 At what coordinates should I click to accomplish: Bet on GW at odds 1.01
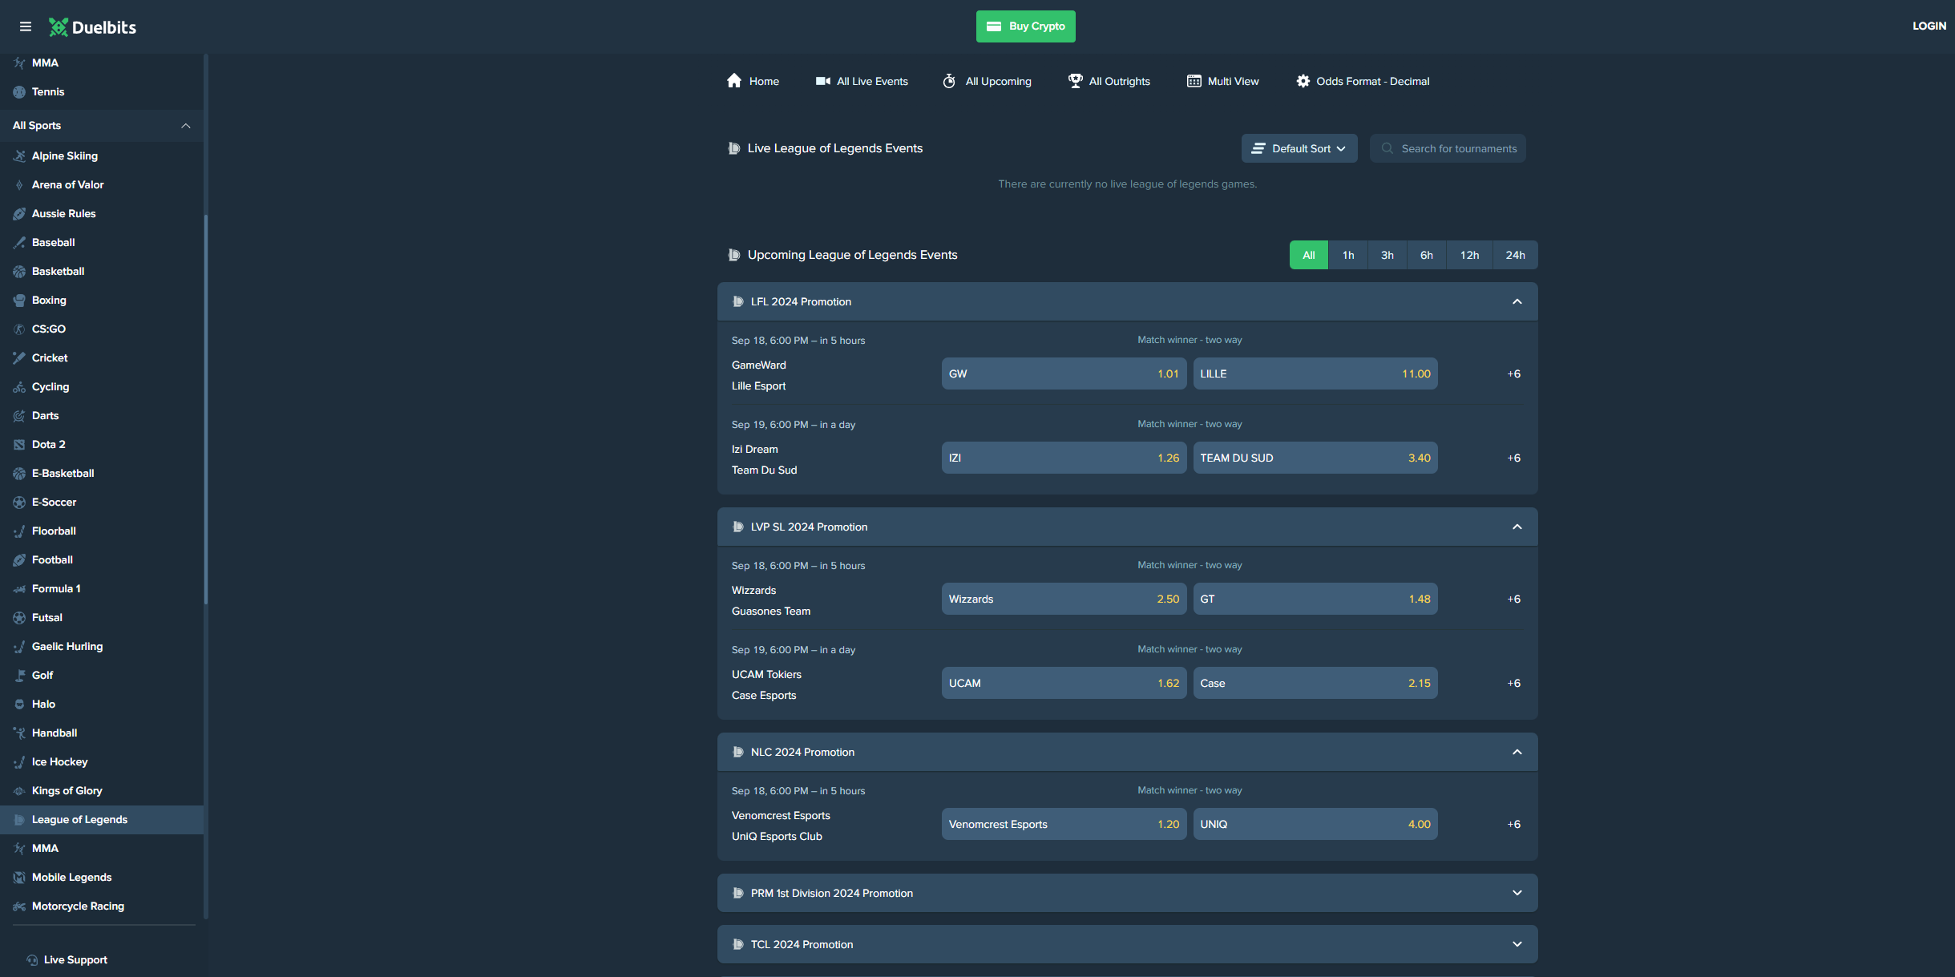(1064, 373)
